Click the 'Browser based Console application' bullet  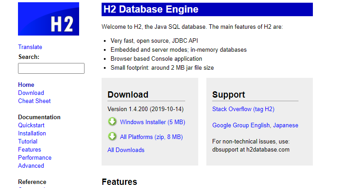coord(156,58)
